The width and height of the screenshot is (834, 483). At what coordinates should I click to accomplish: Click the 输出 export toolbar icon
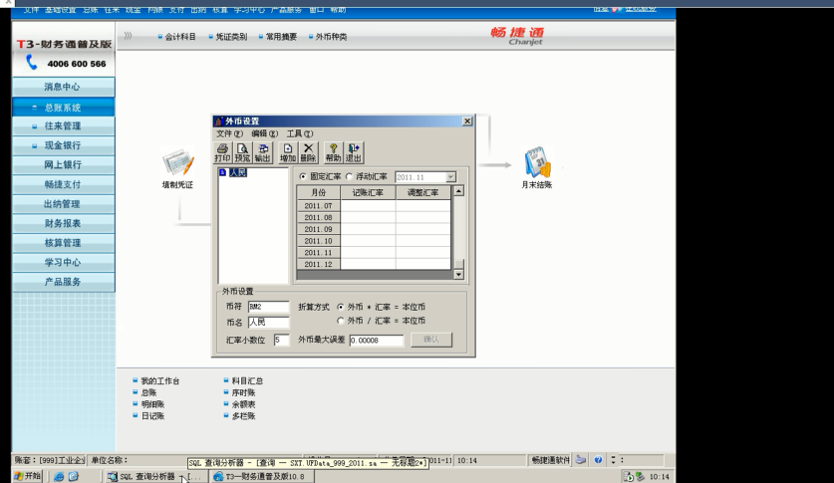(262, 152)
